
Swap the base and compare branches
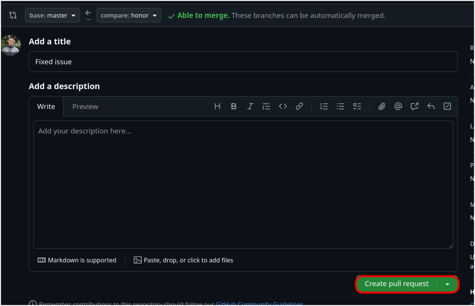coord(88,13)
